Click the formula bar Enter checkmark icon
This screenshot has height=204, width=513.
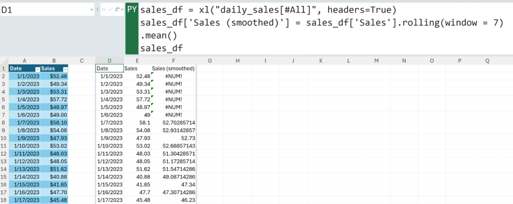point(110,10)
